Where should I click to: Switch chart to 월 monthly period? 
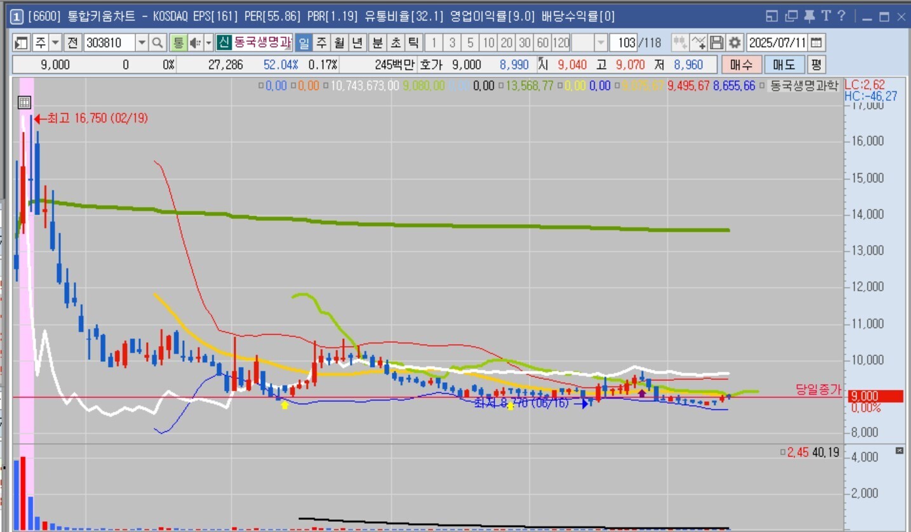click(340, 43)
